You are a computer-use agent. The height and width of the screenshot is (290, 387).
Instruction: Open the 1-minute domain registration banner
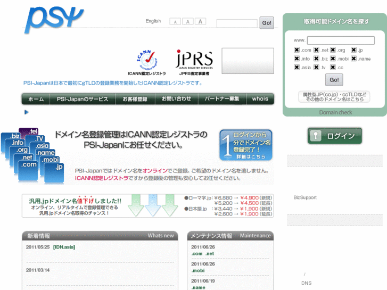[x=246, y=145]
